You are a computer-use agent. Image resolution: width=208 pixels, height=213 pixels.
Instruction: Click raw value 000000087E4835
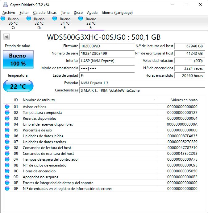click(x=182, y=136)
